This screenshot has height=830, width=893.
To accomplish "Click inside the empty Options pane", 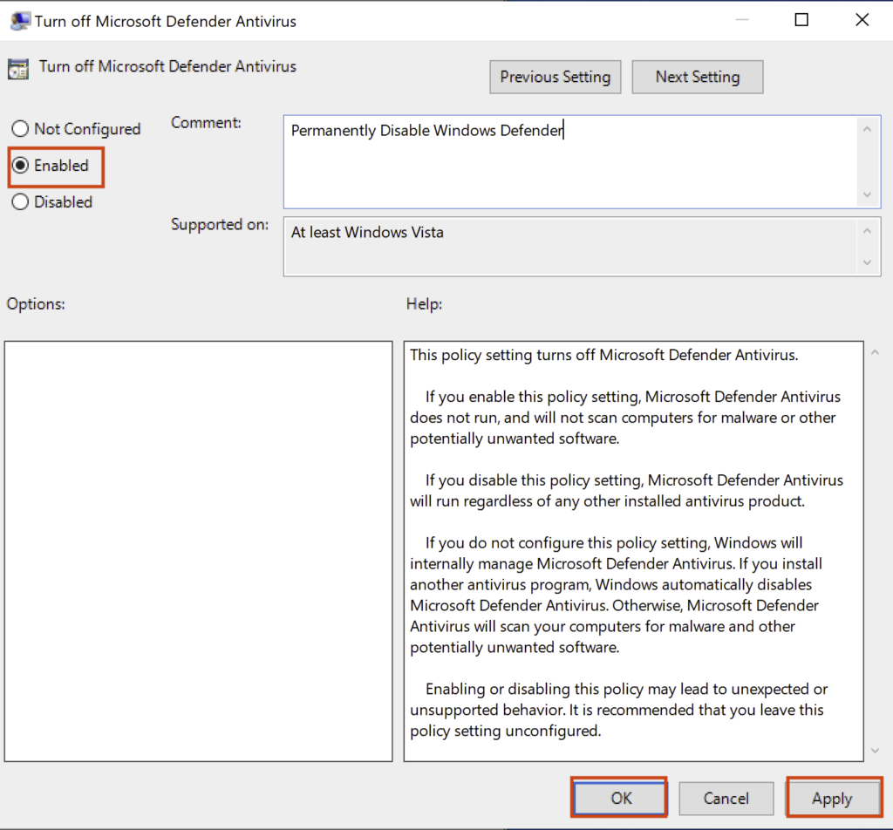I will click(198, 549).
